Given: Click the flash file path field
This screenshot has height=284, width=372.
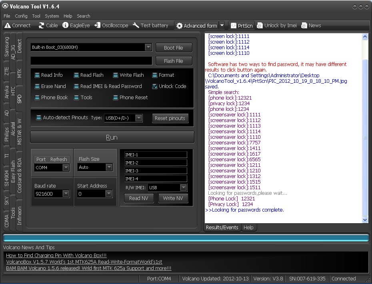Looking at the screenshot, I should (91, 61).
